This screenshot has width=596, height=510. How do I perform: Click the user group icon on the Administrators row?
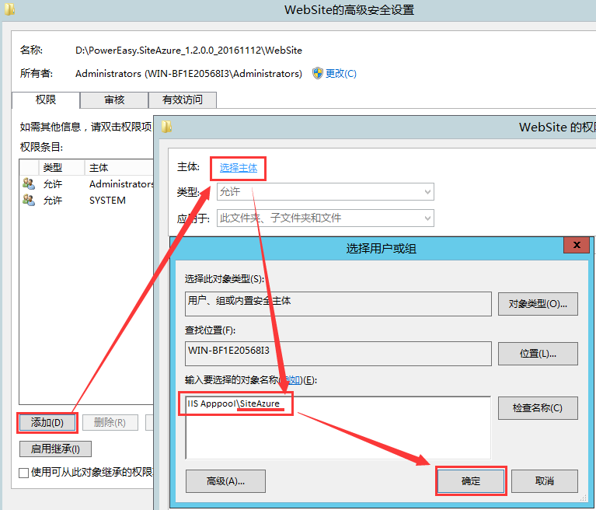point(29,183)
